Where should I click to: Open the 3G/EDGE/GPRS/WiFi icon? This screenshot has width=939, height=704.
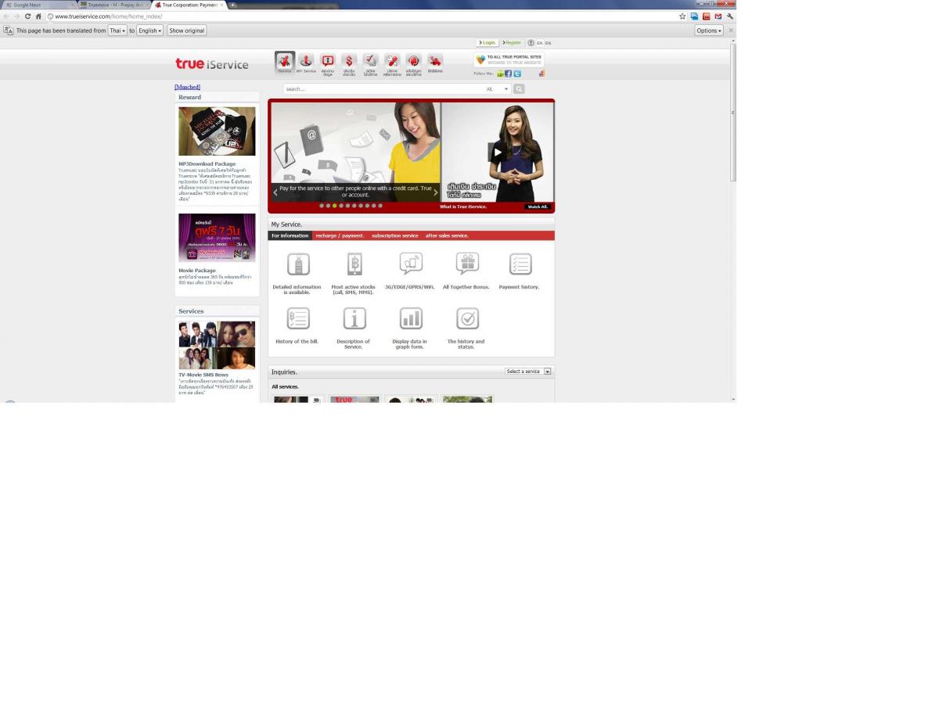click(x=411, y=264)
